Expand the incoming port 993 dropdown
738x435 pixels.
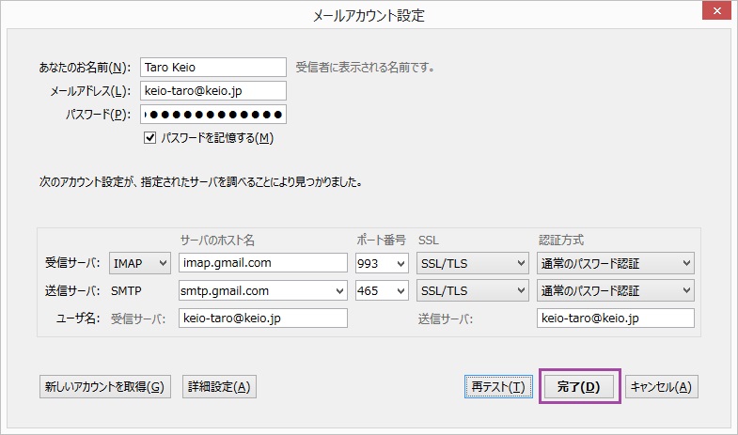pyautogui.click(x=382, y=263)
